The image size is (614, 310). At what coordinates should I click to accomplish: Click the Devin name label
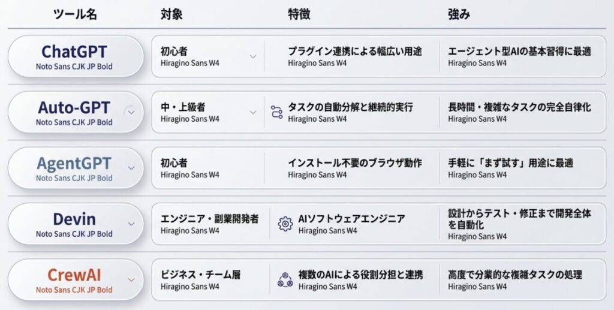74,219
